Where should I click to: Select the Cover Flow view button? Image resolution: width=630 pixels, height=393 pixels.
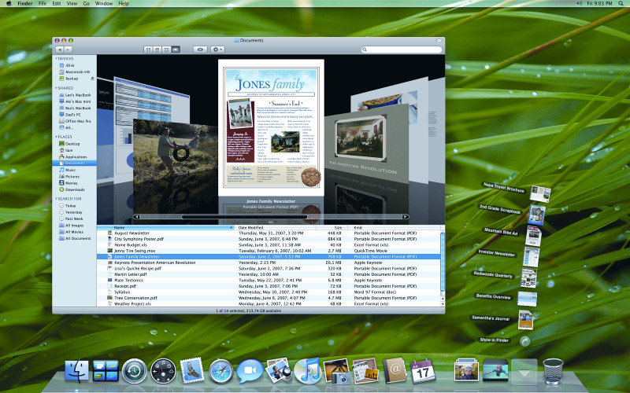pyautogui.click(x=176, y=50)
